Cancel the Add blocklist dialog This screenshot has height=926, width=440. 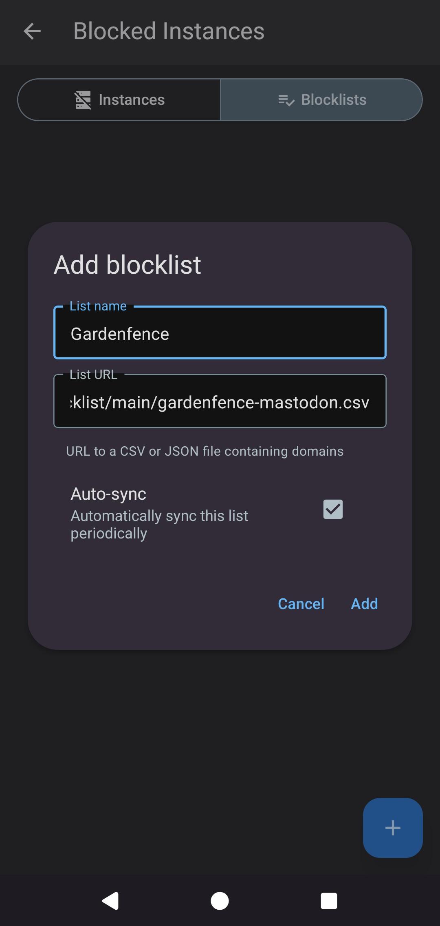[301, 604]
